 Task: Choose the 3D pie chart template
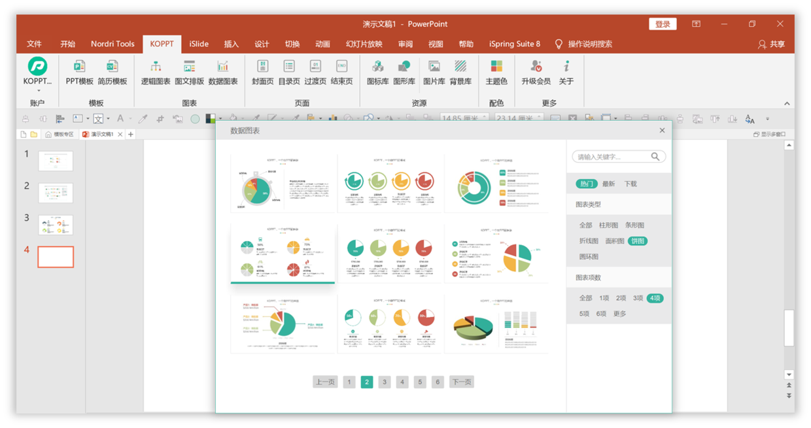[x=496, y=324]
